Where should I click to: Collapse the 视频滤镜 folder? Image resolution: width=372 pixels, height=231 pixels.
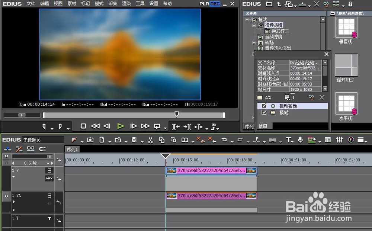pos(254,25)
